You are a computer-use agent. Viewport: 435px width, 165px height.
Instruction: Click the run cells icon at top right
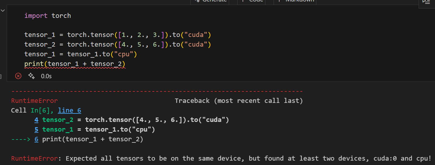(x=426, y=1)
